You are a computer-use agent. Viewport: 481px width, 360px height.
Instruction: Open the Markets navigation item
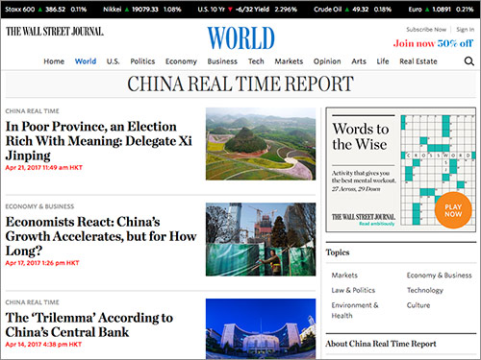point(289,61)
